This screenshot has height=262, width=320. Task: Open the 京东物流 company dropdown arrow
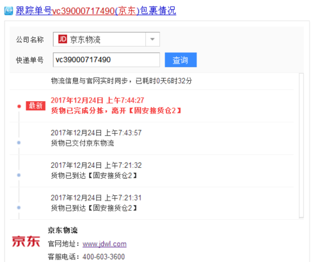pyautogui.click(x=152, y=39)
